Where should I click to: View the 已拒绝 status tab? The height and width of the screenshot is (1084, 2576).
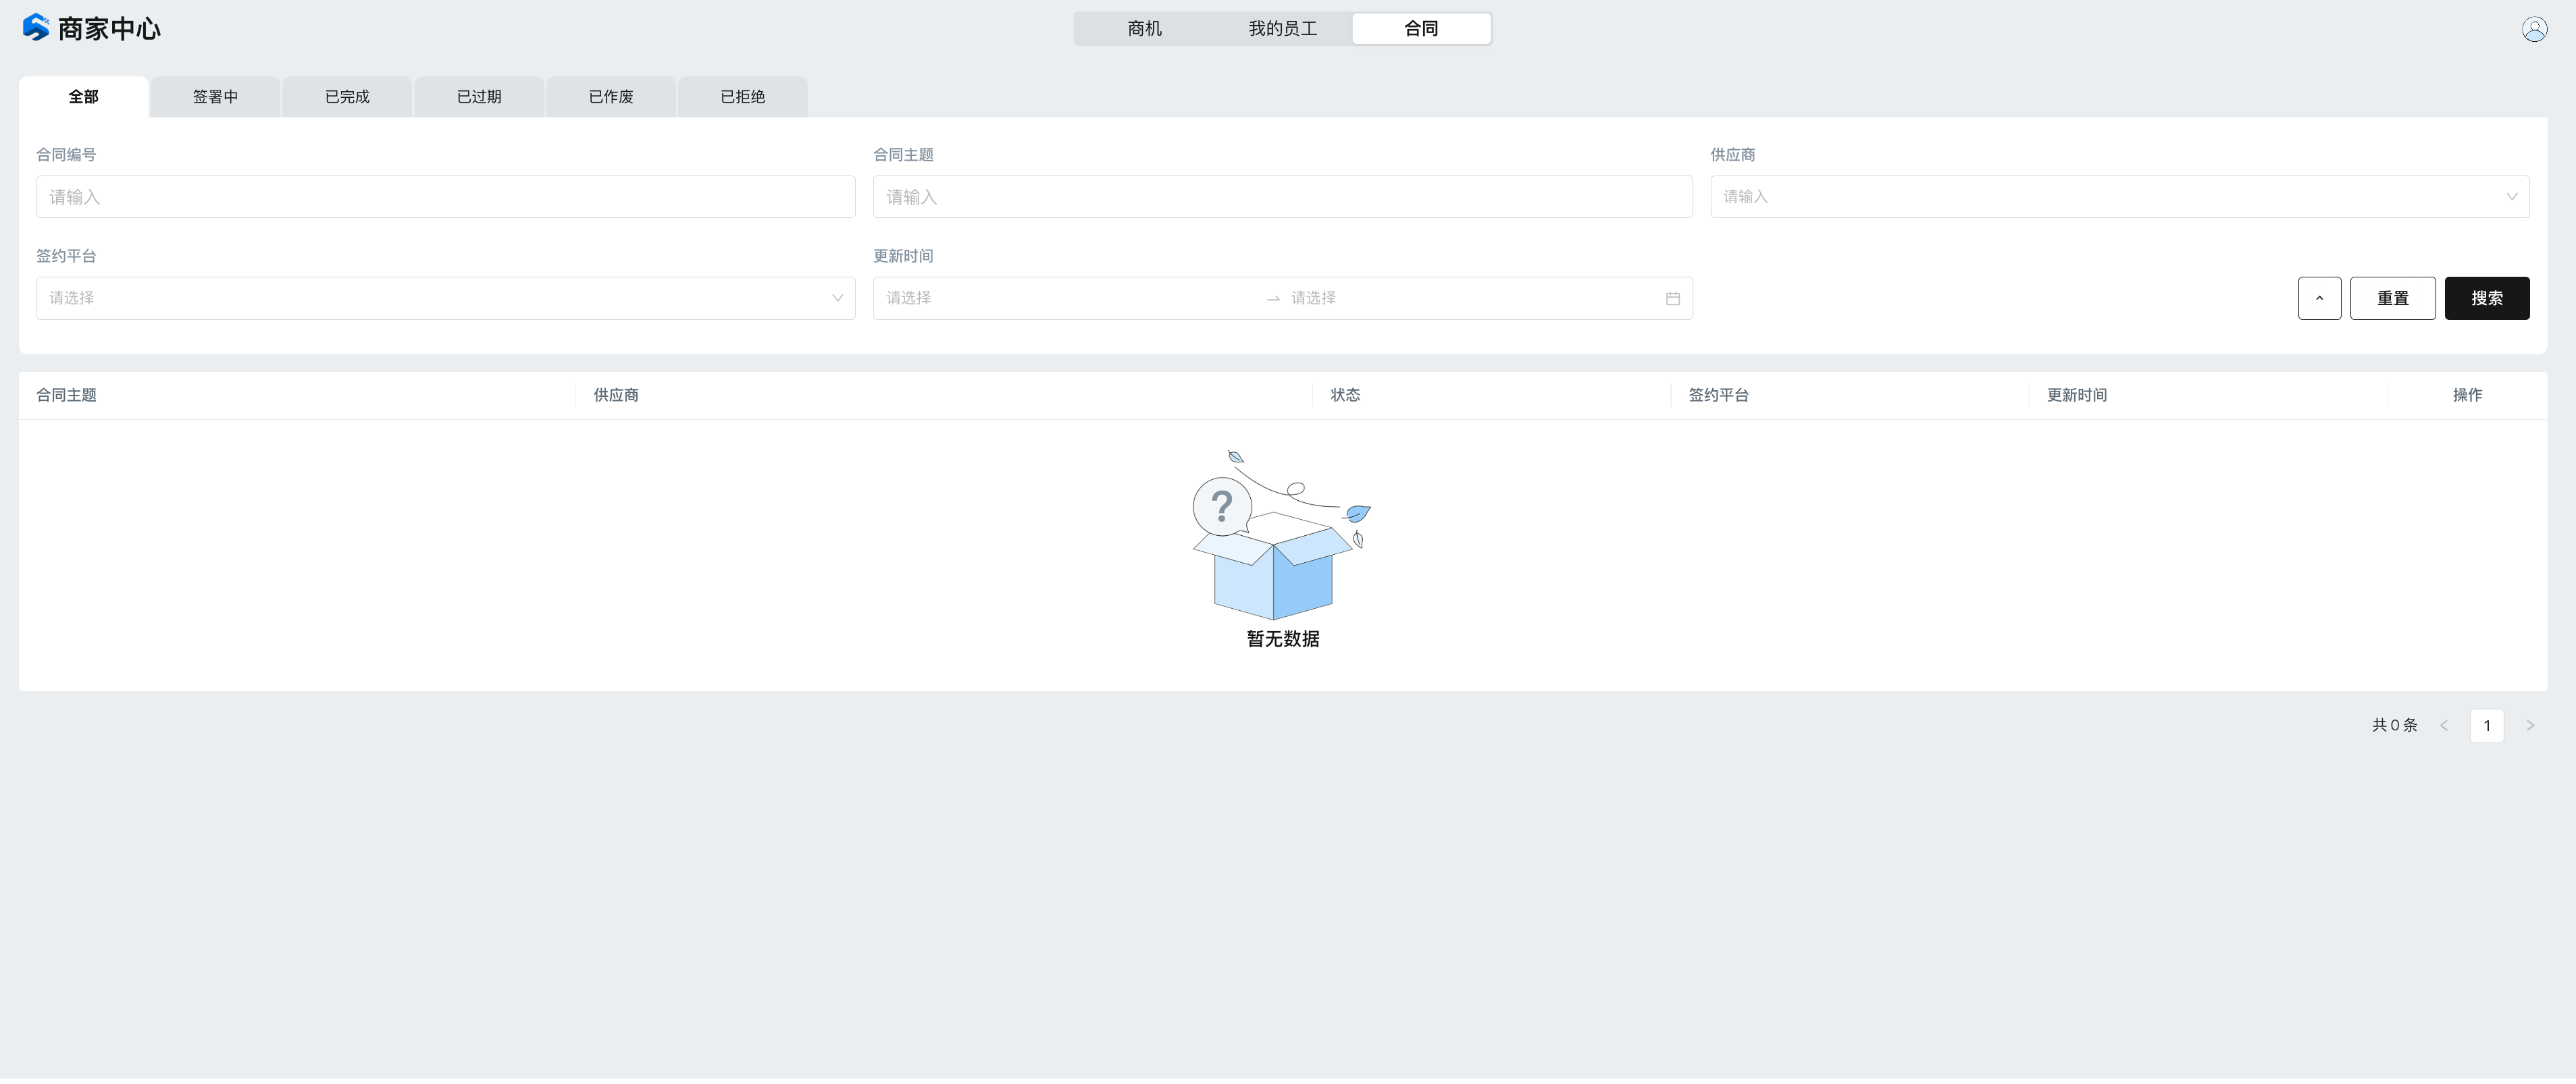click(x=743, y=97)
